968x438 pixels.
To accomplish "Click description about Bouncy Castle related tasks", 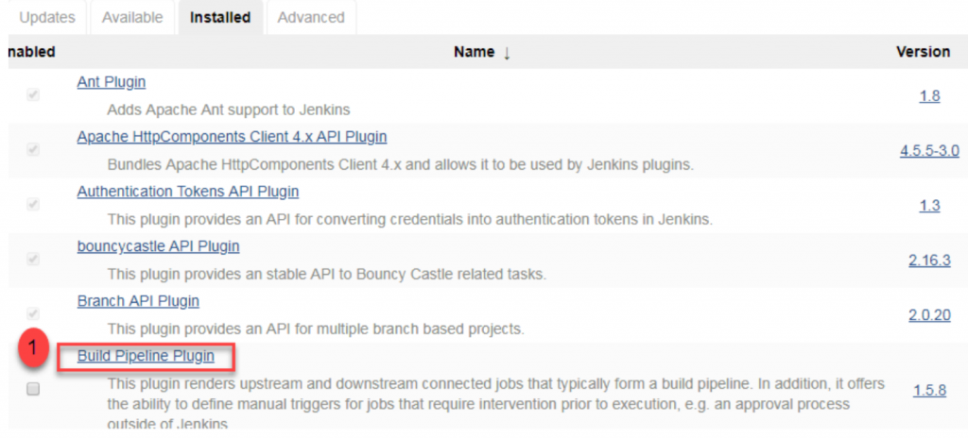I will (326, 275).
